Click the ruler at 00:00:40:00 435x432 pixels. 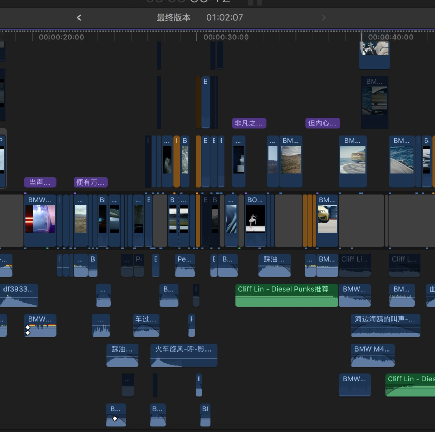point(391,37)
